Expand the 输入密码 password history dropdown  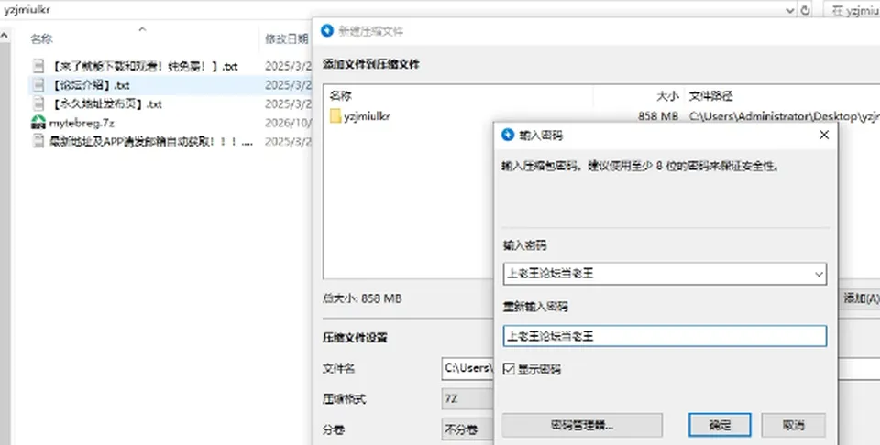click(819, 274)
